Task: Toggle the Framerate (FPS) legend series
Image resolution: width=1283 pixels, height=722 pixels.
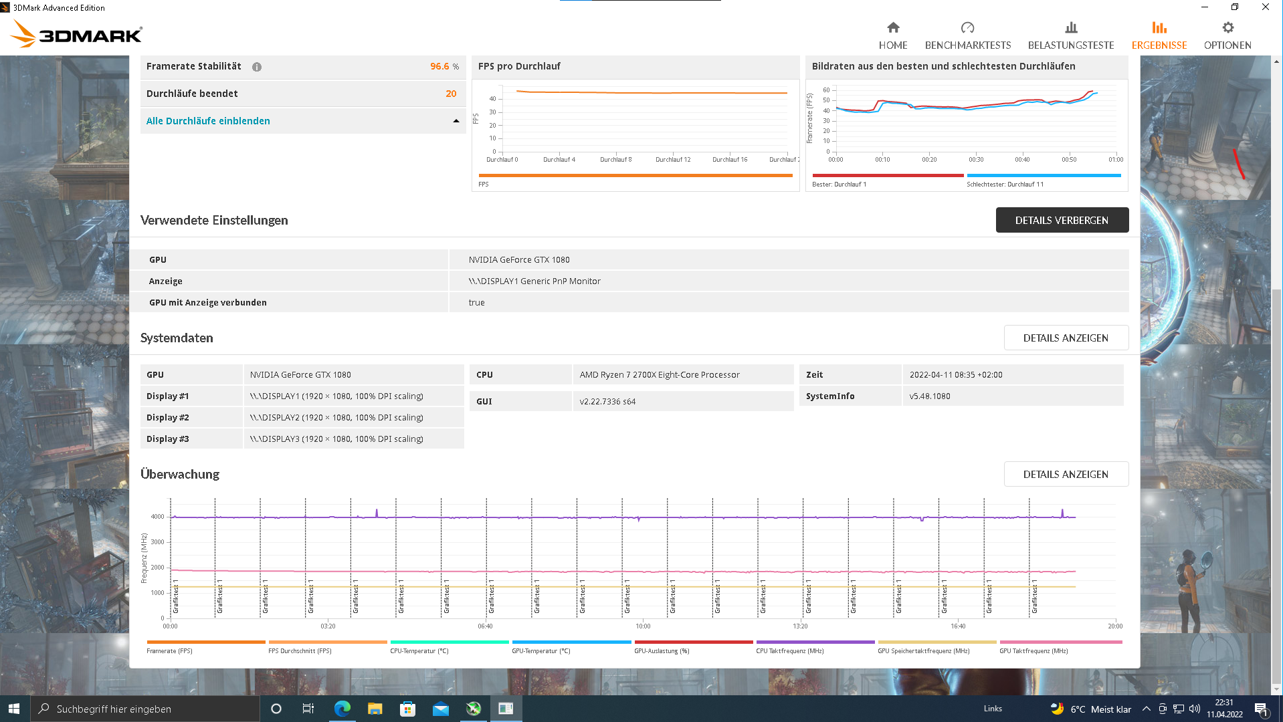Action: click(x=206, y=646)
